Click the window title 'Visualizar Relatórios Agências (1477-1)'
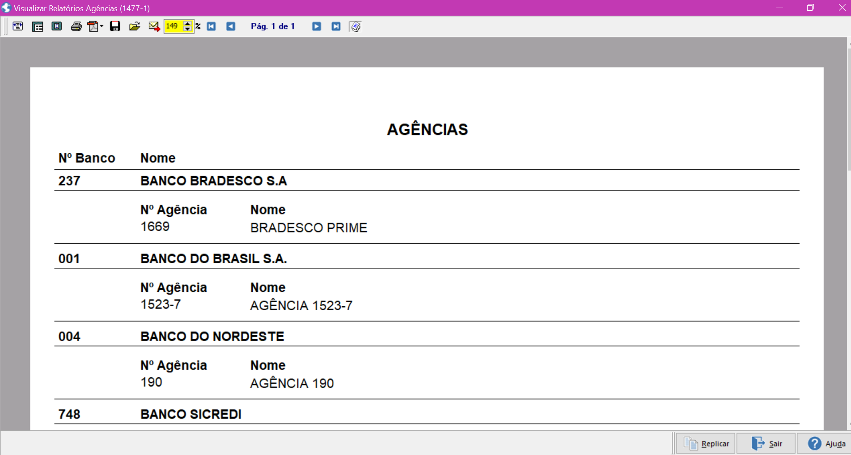The height and width of the screenshot is (455, 851). pos(82,8)
